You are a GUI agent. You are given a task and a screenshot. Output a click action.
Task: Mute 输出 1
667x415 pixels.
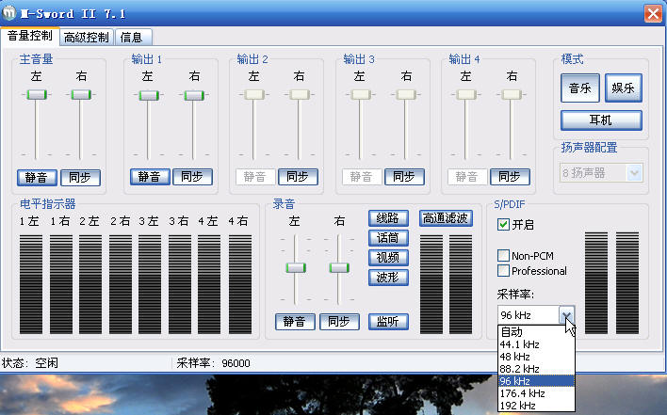click(150, 176)
